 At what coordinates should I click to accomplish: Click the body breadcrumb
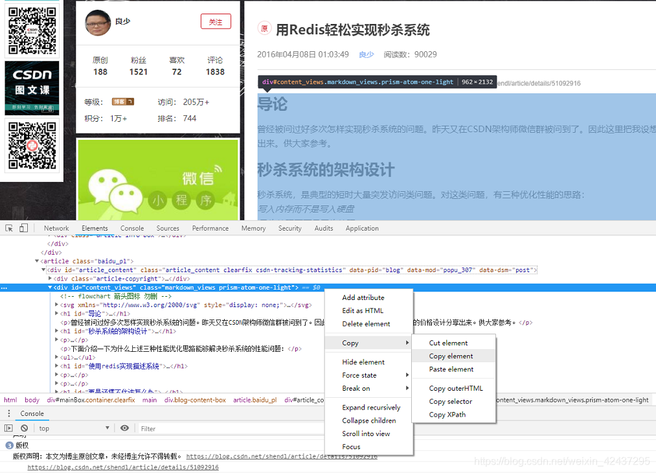32,400
